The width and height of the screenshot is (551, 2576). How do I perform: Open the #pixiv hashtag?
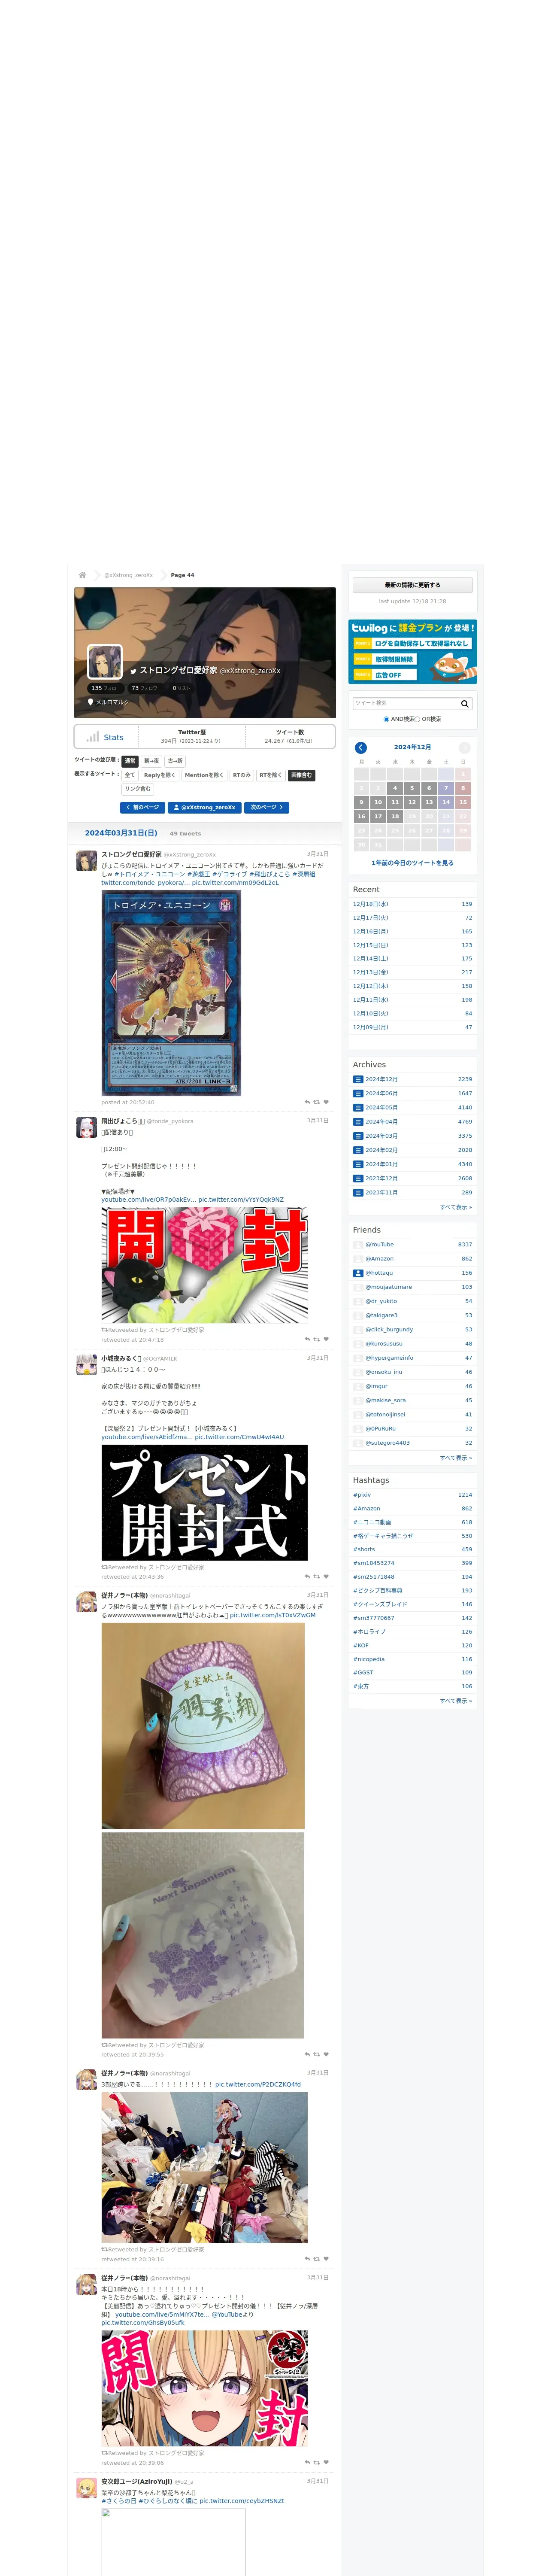362,1495
